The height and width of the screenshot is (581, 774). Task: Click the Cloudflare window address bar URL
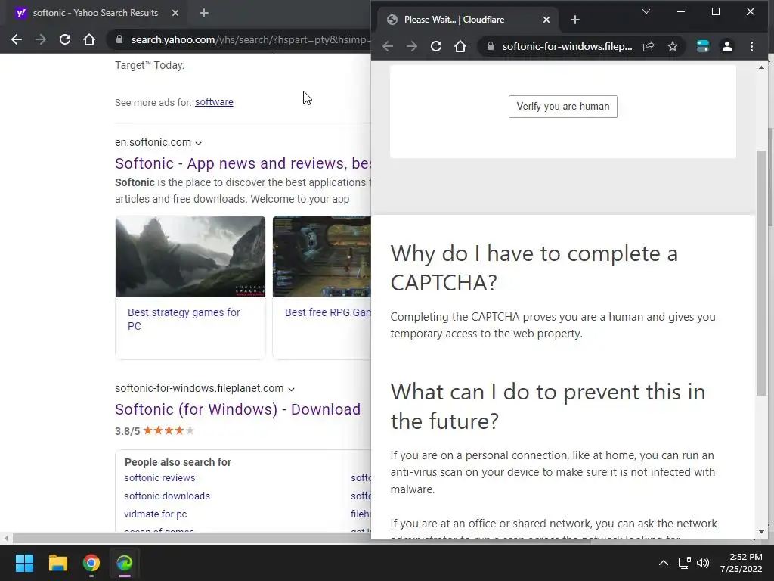pyautogui.click(x=567, y=46)
